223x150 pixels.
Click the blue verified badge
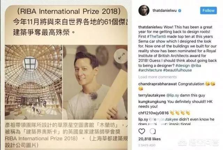click(180, 10)
